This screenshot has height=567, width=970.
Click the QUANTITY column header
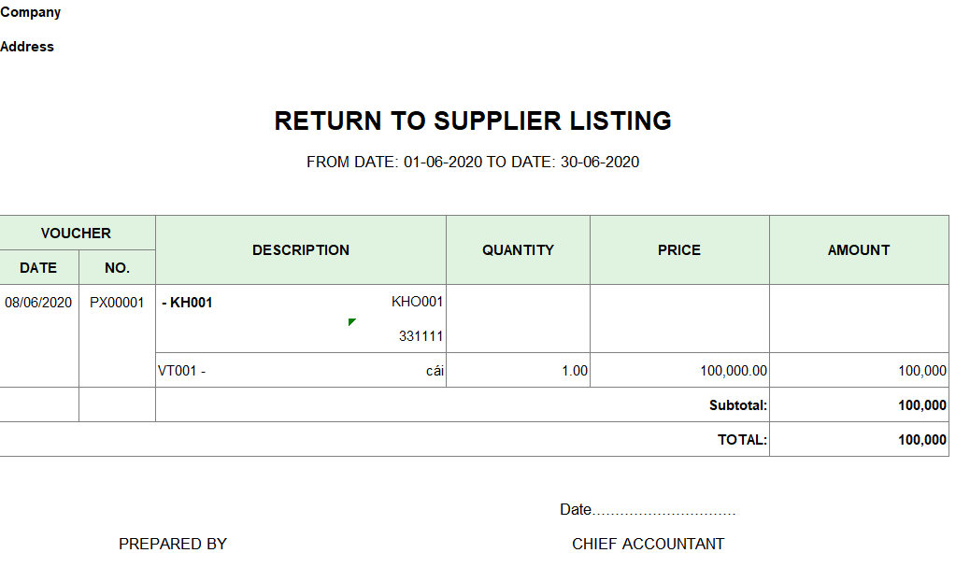519,249
